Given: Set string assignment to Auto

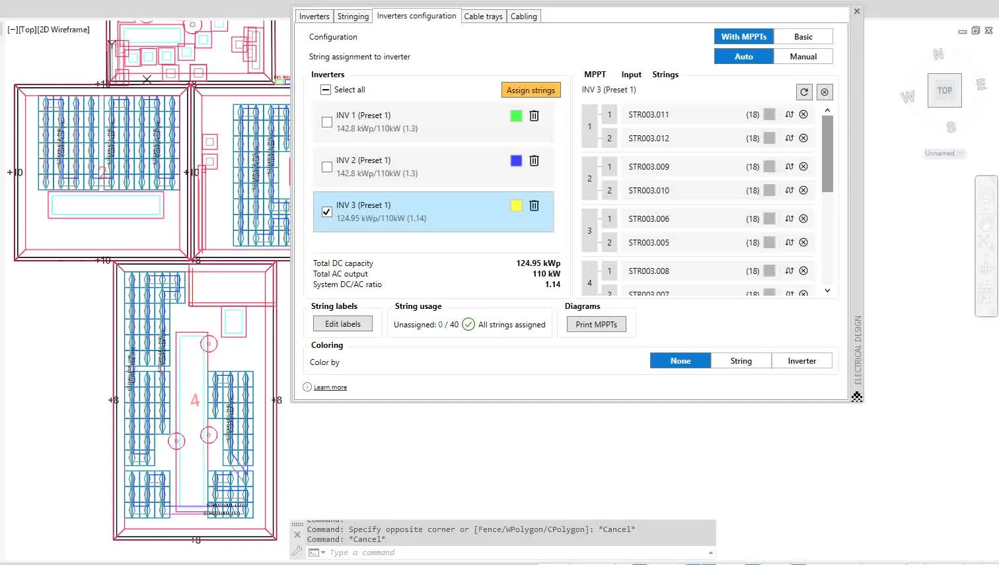Looking at the screenshot, I should pos(744,57).
